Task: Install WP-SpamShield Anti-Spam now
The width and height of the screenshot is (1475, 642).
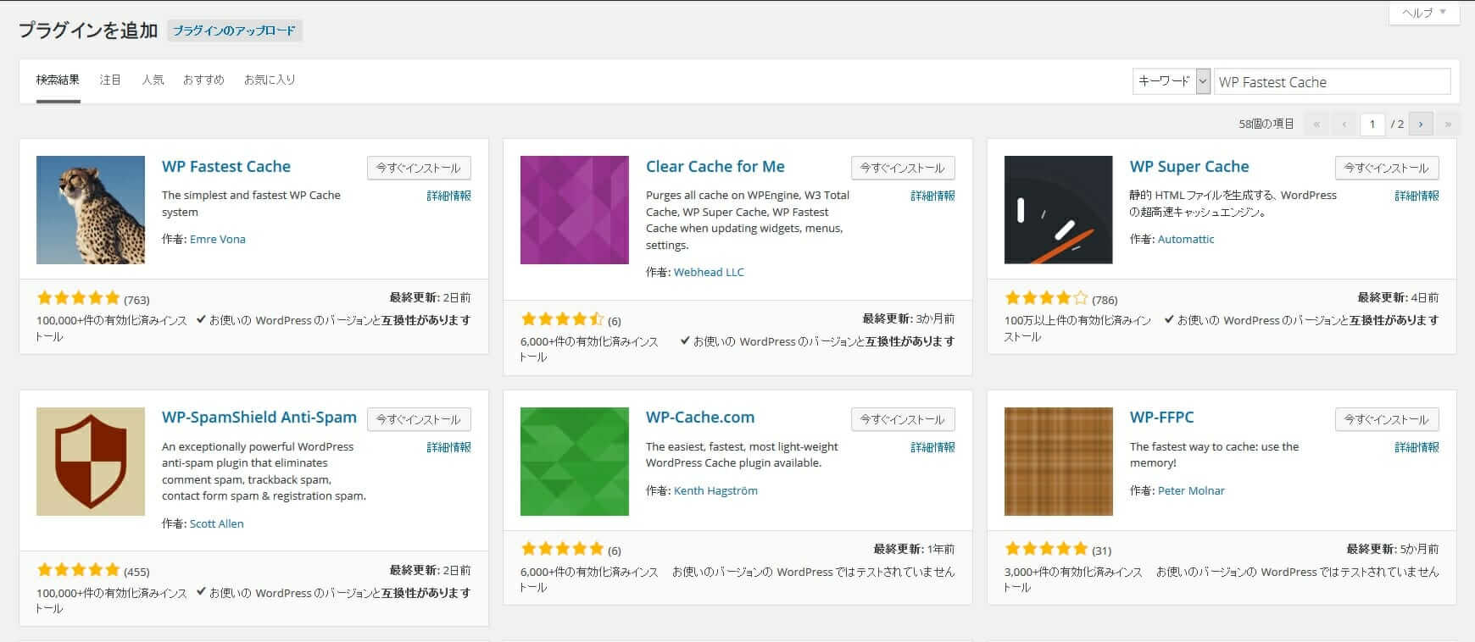Action: click(x=419, y=419)
